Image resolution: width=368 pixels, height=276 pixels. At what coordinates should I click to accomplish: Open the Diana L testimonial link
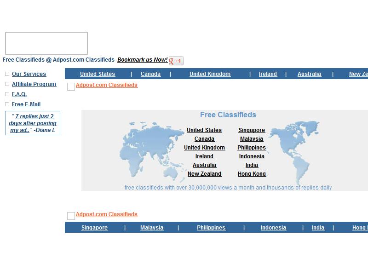(x=33, y=123)
